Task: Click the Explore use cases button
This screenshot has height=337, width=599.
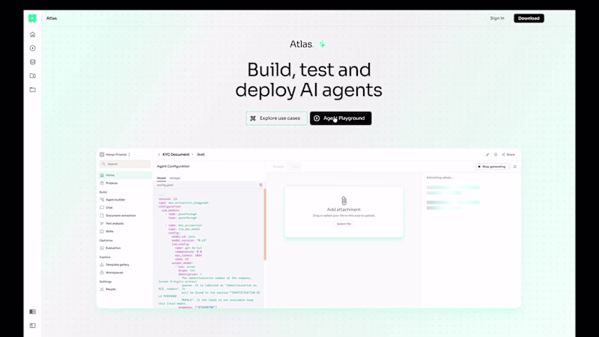Action: coord(276,118)
